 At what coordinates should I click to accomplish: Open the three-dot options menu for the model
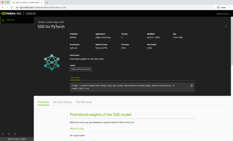pyautogui.click(x=226, y=26)
